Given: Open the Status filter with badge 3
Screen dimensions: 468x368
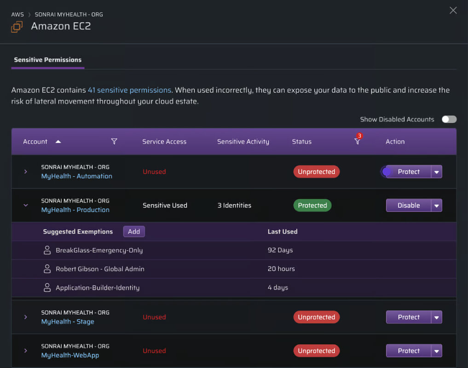Looking at the screenshot, I should click(358, 140).
